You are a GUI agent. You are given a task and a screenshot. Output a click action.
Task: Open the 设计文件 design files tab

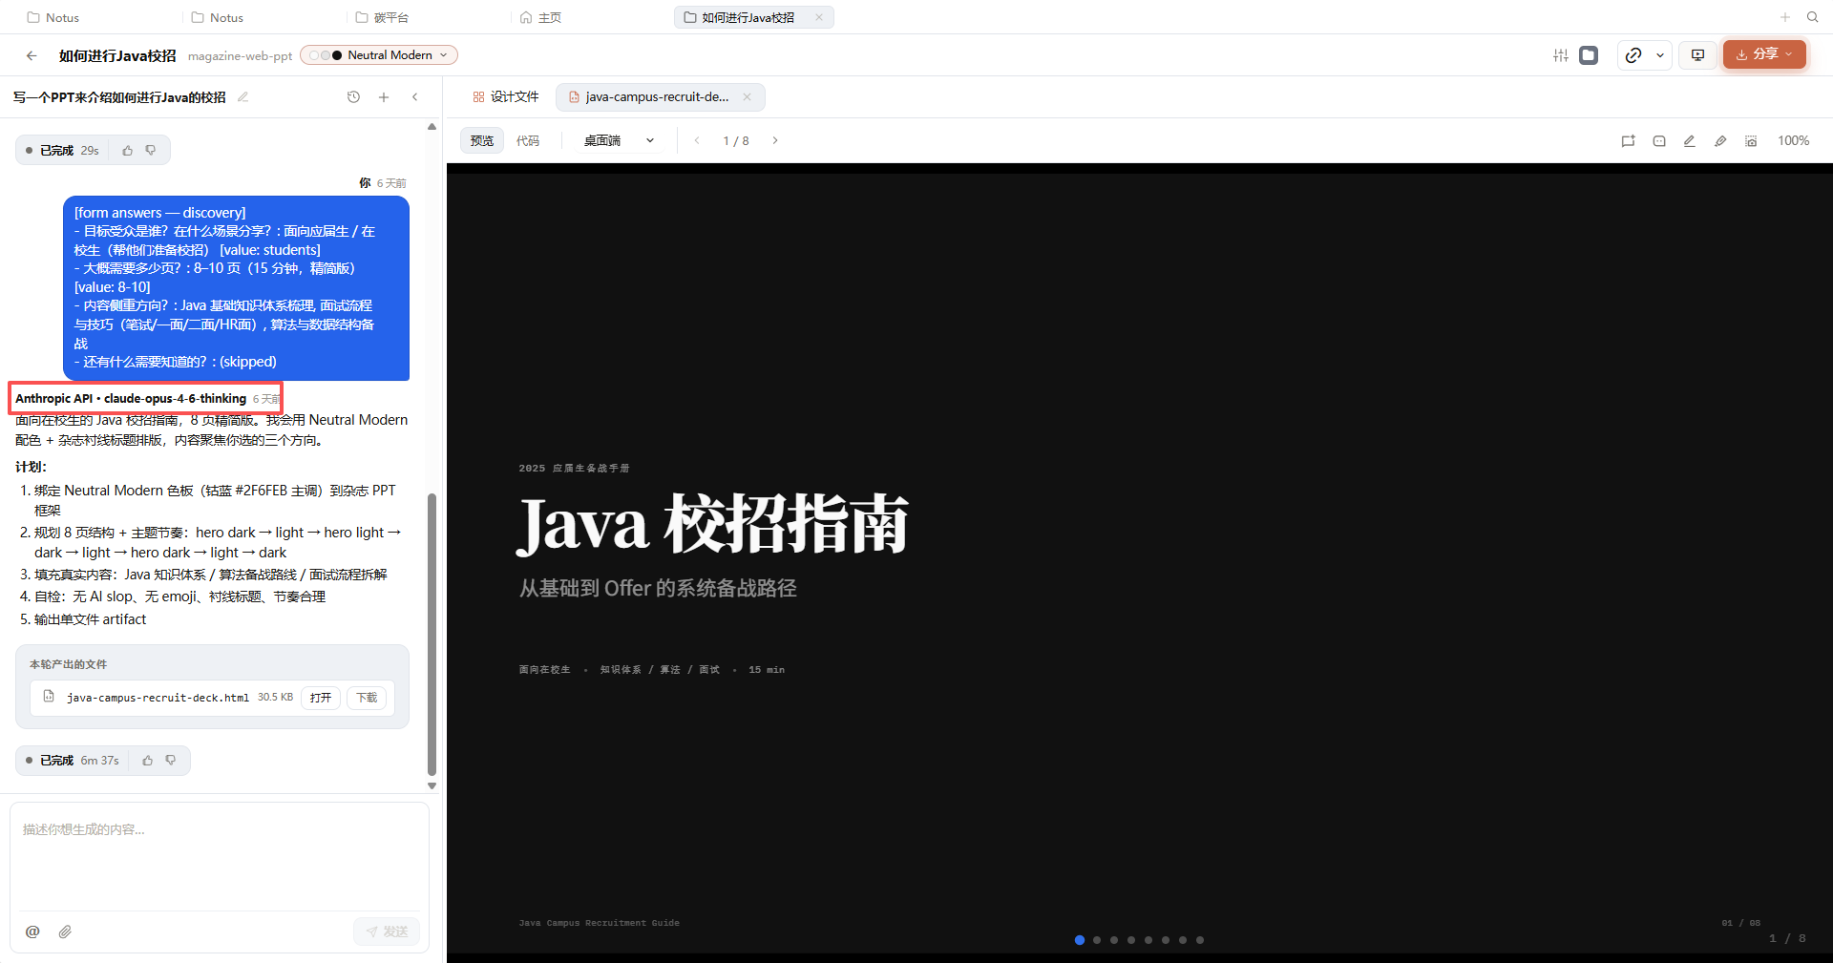[505, 97]
